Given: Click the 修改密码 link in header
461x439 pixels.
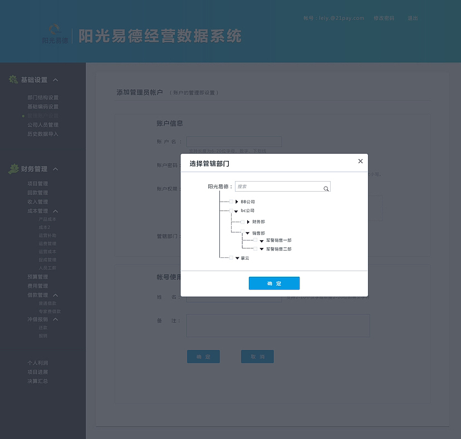Looking at the screenshot, I should point(384,18).
